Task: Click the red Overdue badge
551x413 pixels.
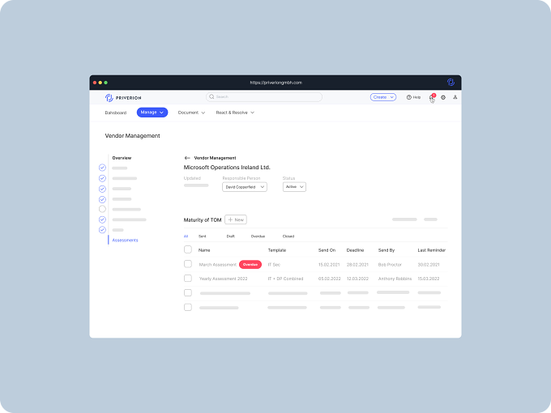Action: [x=250, y=265]
